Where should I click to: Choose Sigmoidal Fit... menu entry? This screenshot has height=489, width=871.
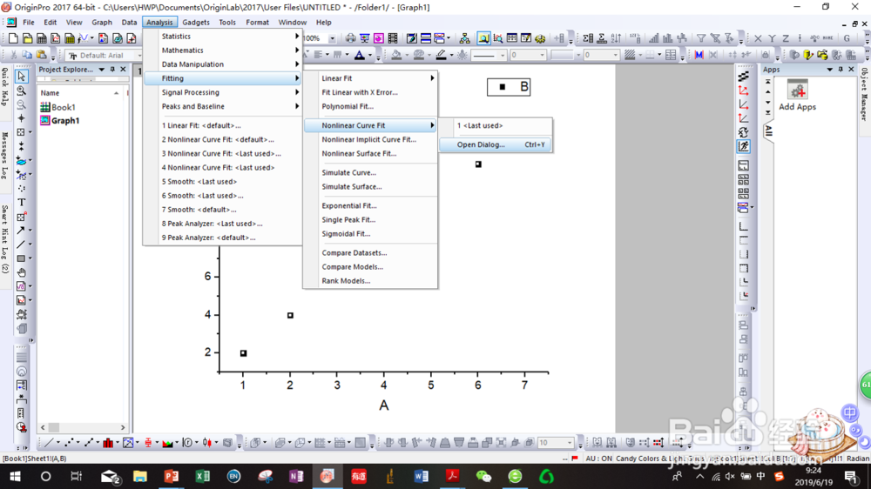coord(346,234)
